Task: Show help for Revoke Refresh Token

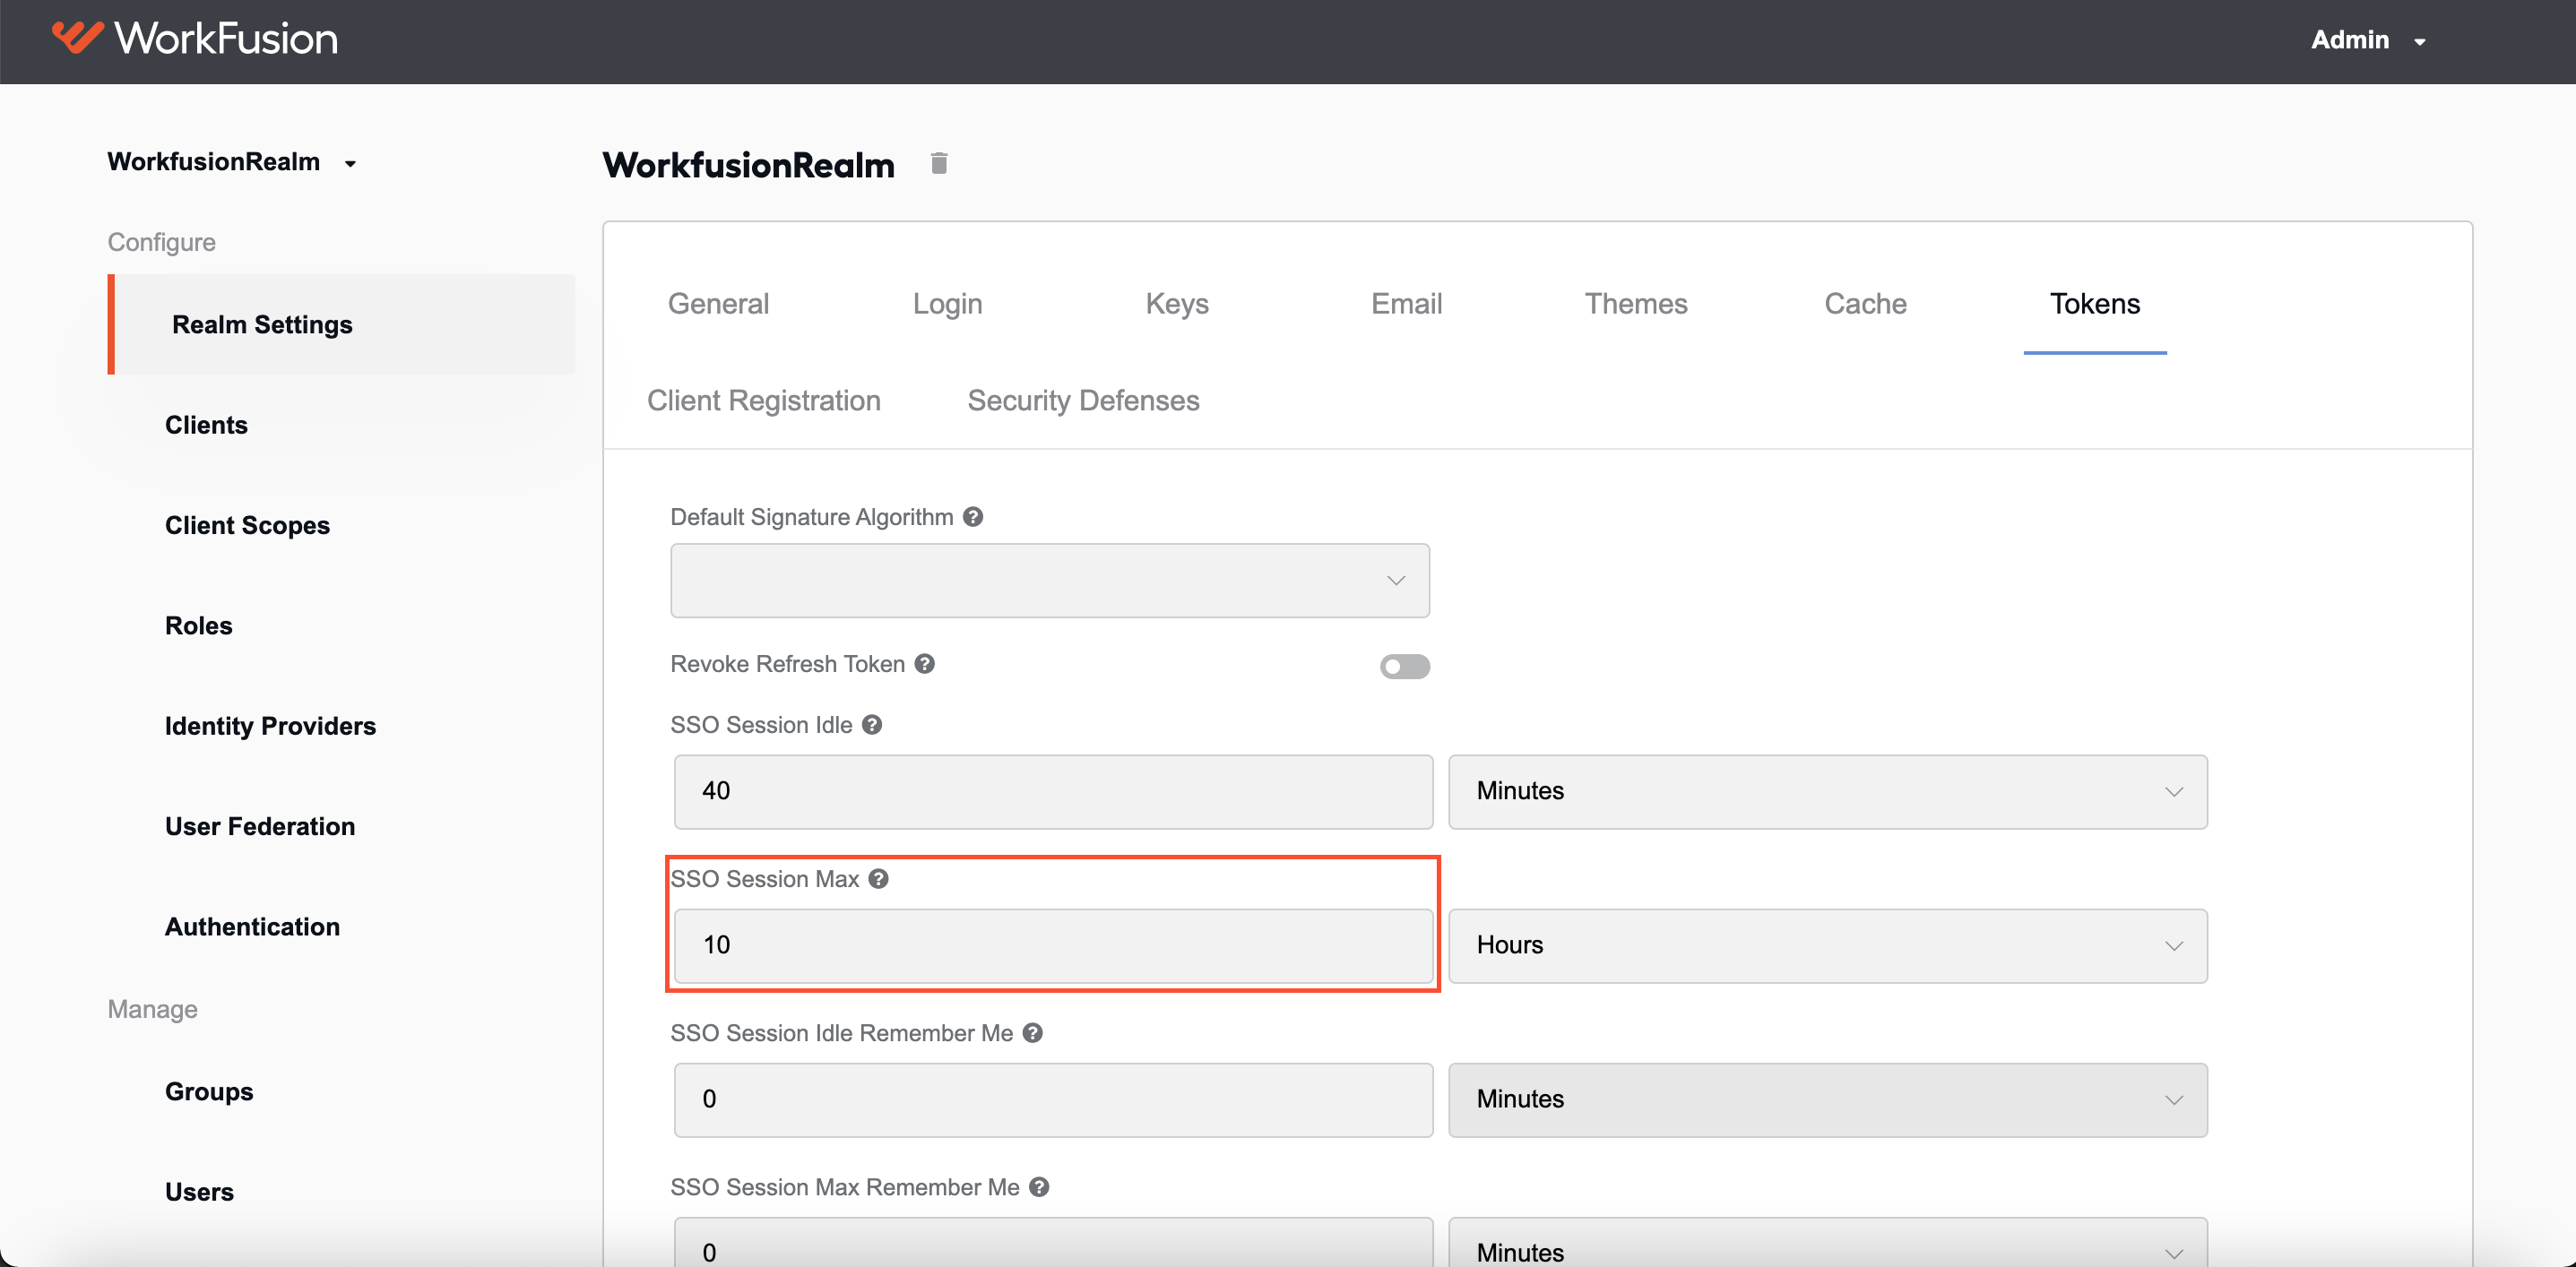Action: coord(925,664)
